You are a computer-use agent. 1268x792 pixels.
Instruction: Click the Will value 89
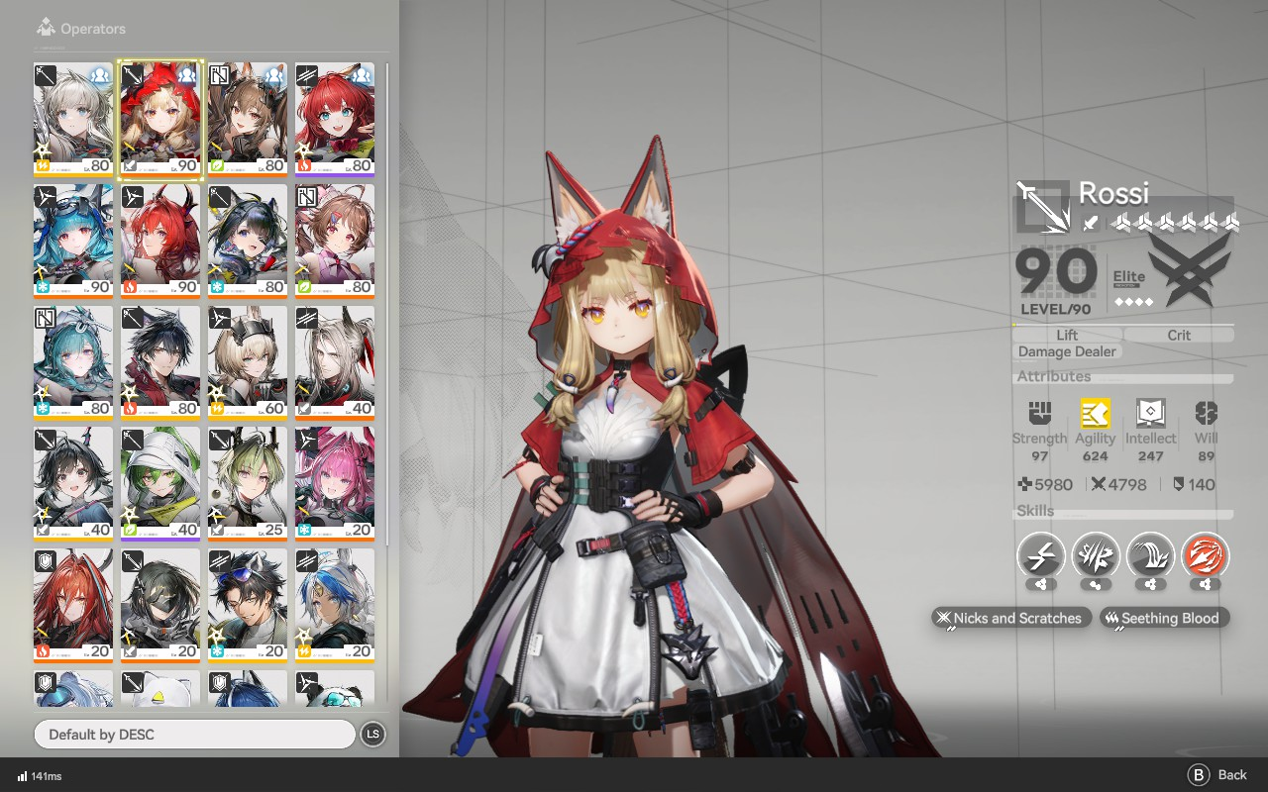pos(1206,456)
